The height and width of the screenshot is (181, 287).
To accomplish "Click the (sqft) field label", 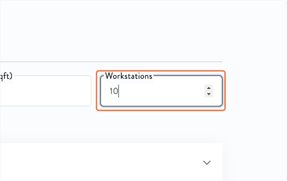I will click(6, 76).
